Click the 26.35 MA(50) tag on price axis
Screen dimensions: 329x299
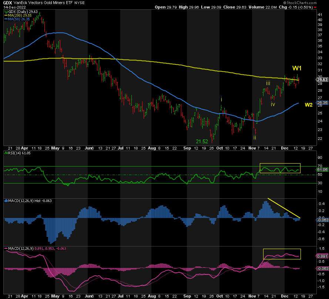322,103
